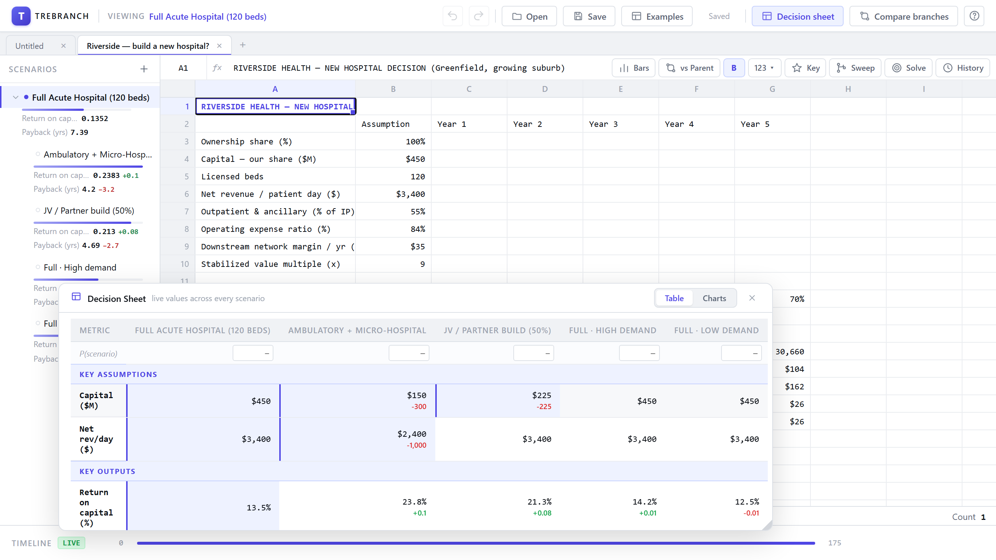The image size is (996, 560).
Task: Click the A1 cell reference box
Action: coord(183,68)
